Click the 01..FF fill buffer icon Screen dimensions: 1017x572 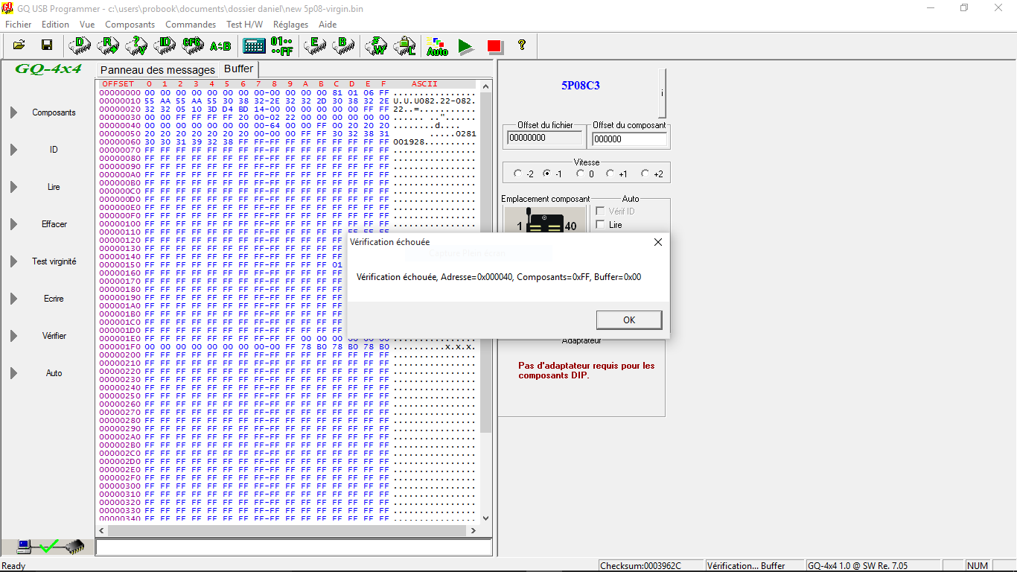pyautogui.click(x=281, y=45)
